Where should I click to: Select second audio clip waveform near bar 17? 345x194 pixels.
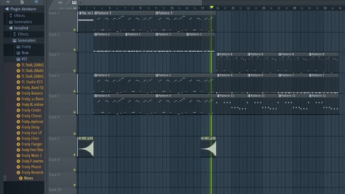[x=209, y=149]
